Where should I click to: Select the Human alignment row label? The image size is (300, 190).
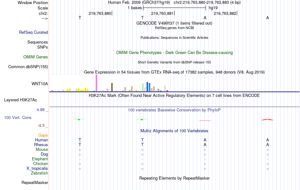(41, 140)
